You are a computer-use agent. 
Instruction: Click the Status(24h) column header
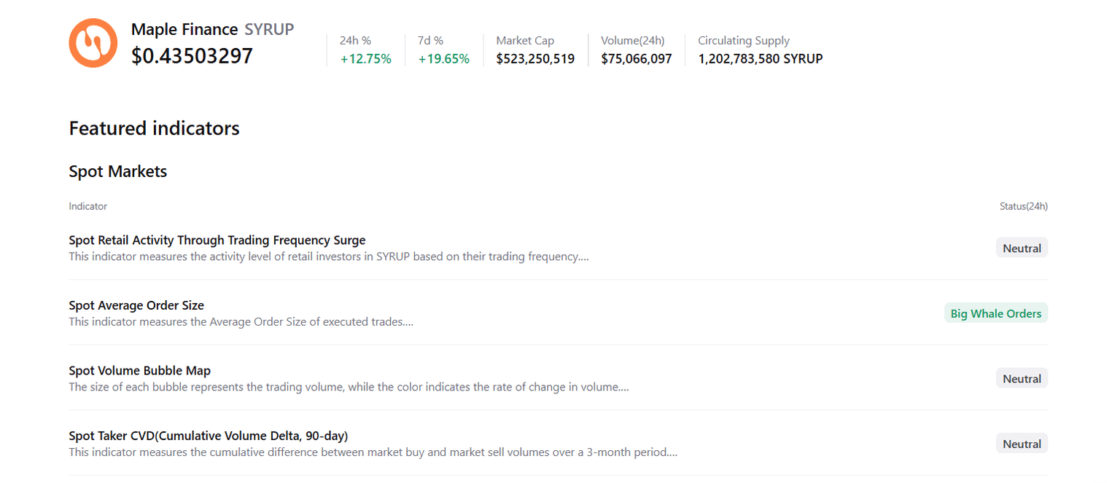click(1023, 206)
